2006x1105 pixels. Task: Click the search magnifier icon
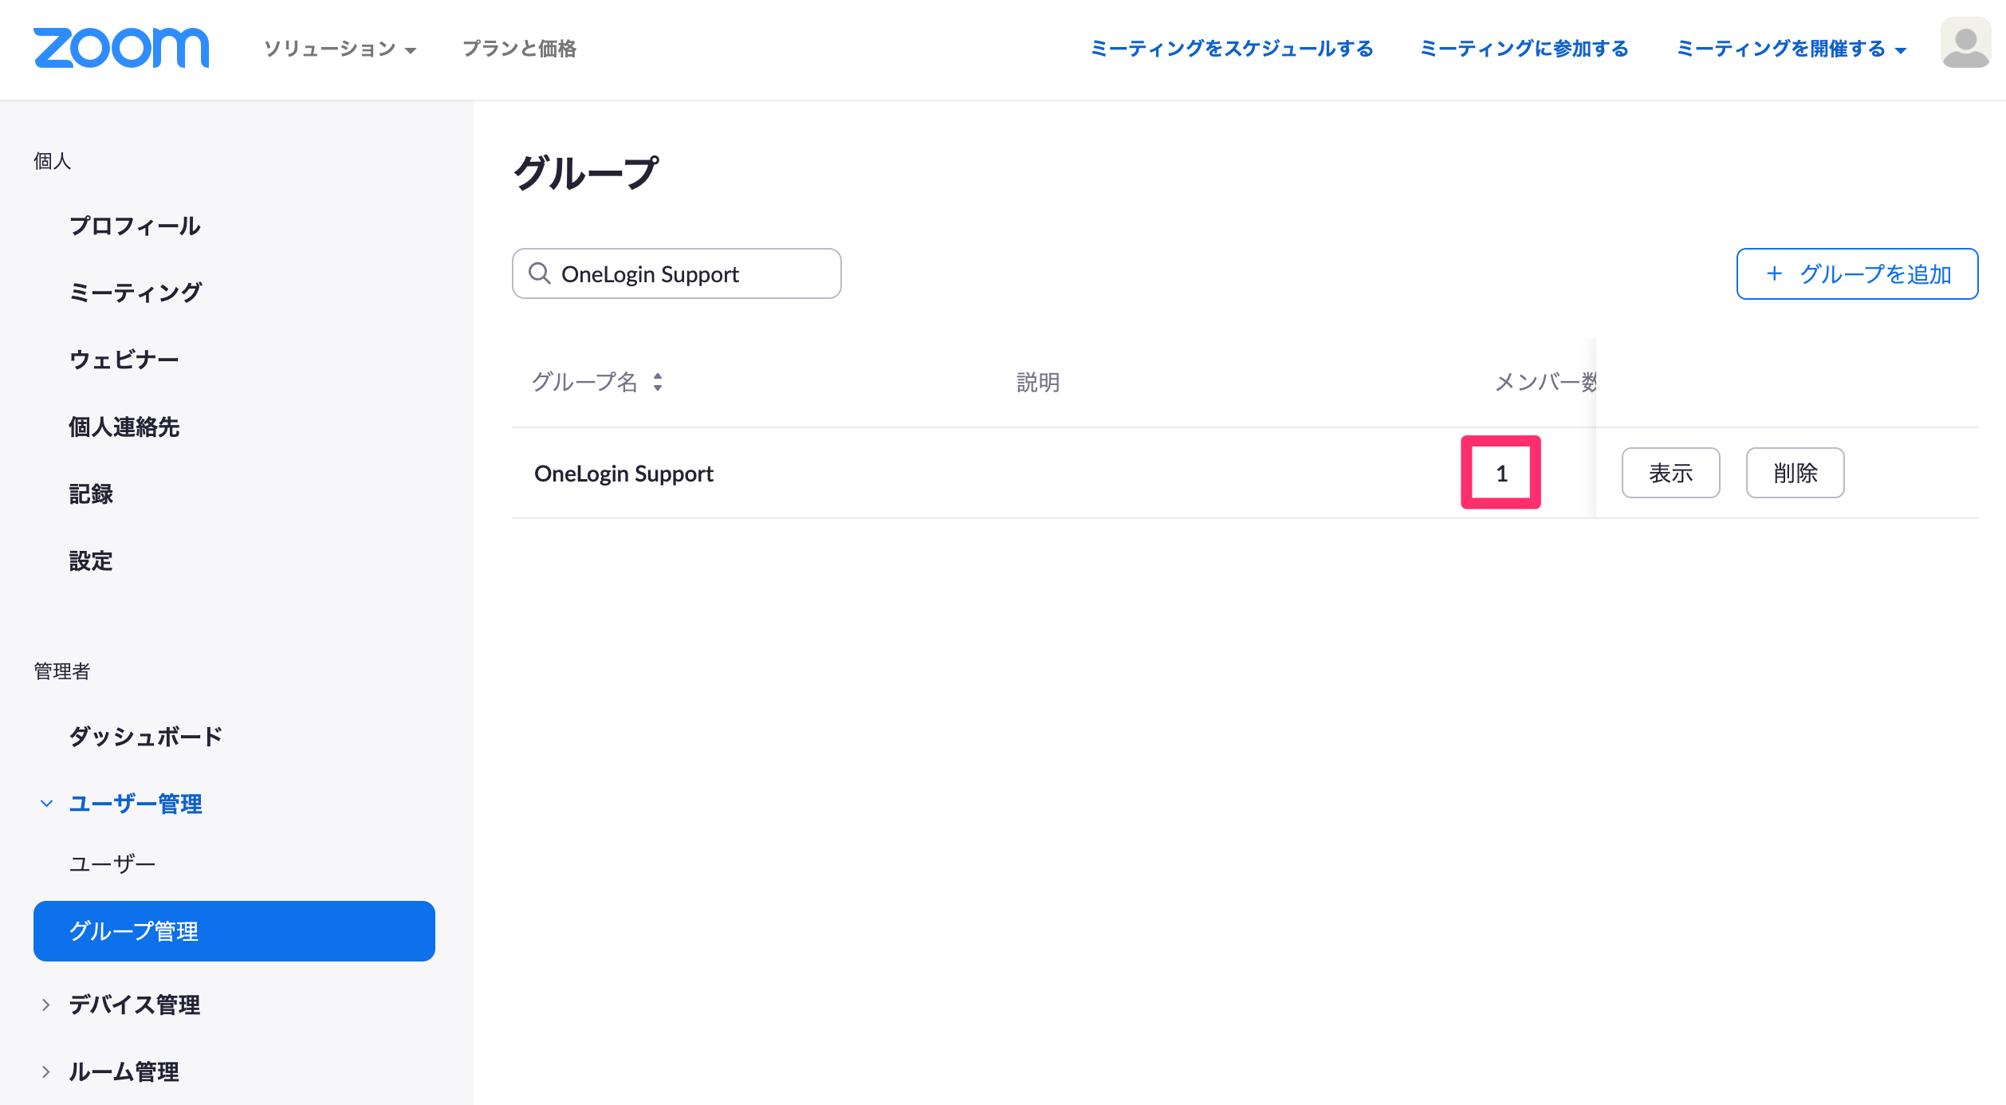click(x=540, y=273)
